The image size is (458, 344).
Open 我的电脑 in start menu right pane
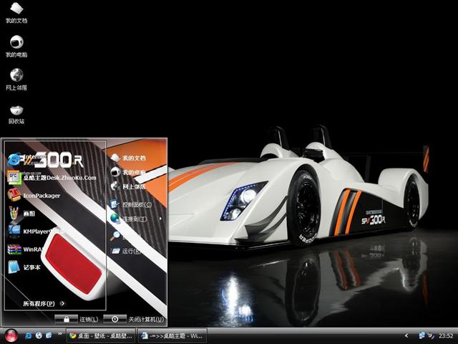click(x=128, y=172)
